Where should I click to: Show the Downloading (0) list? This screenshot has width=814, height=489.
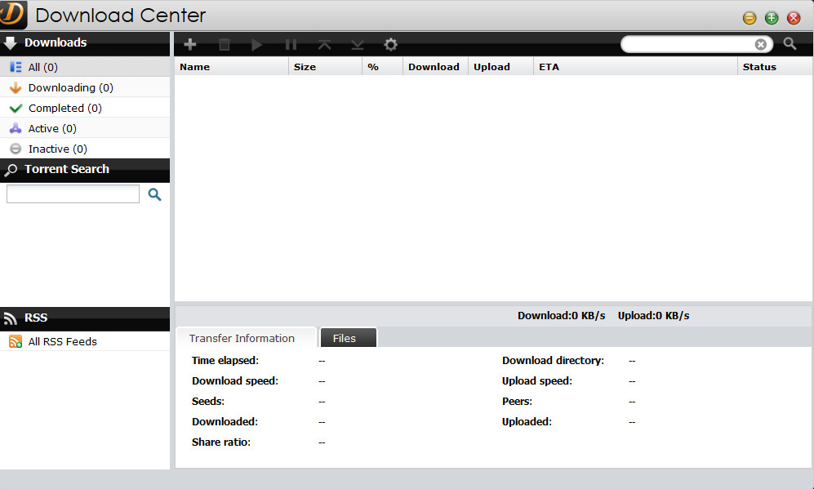coord(70,87)
